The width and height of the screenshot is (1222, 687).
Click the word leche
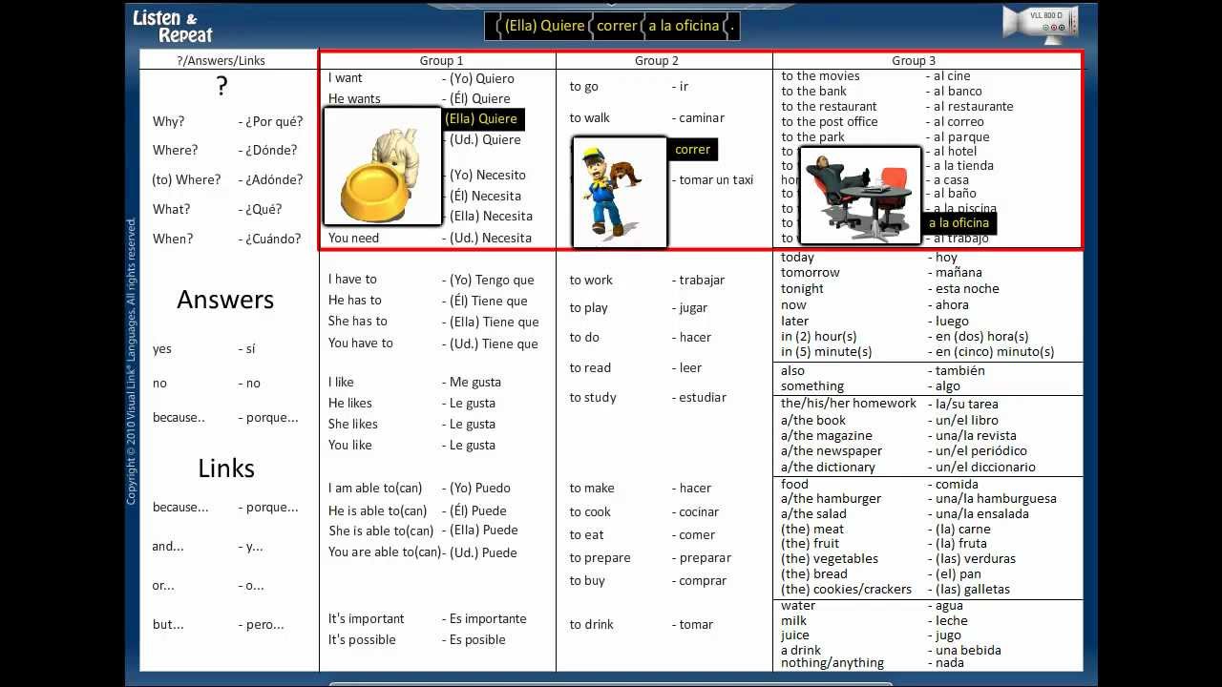pos(952,621)
